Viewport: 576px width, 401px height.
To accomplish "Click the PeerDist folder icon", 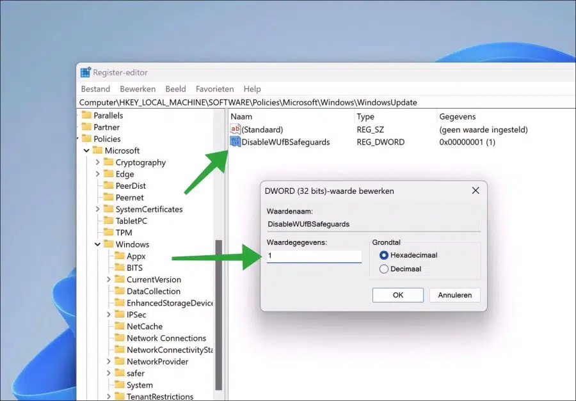I will coord(109,185).
